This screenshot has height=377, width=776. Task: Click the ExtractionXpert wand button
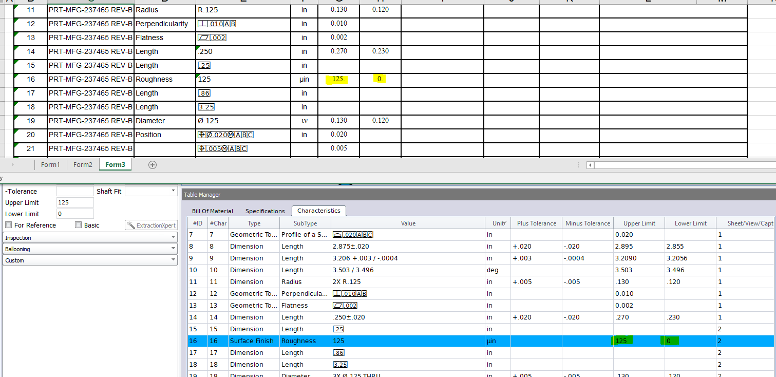point(151,225)
